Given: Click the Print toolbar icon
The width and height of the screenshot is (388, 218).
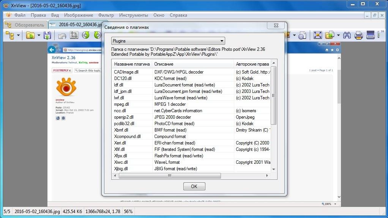Looking at the screenshot, I should click(x=358, y=35).
